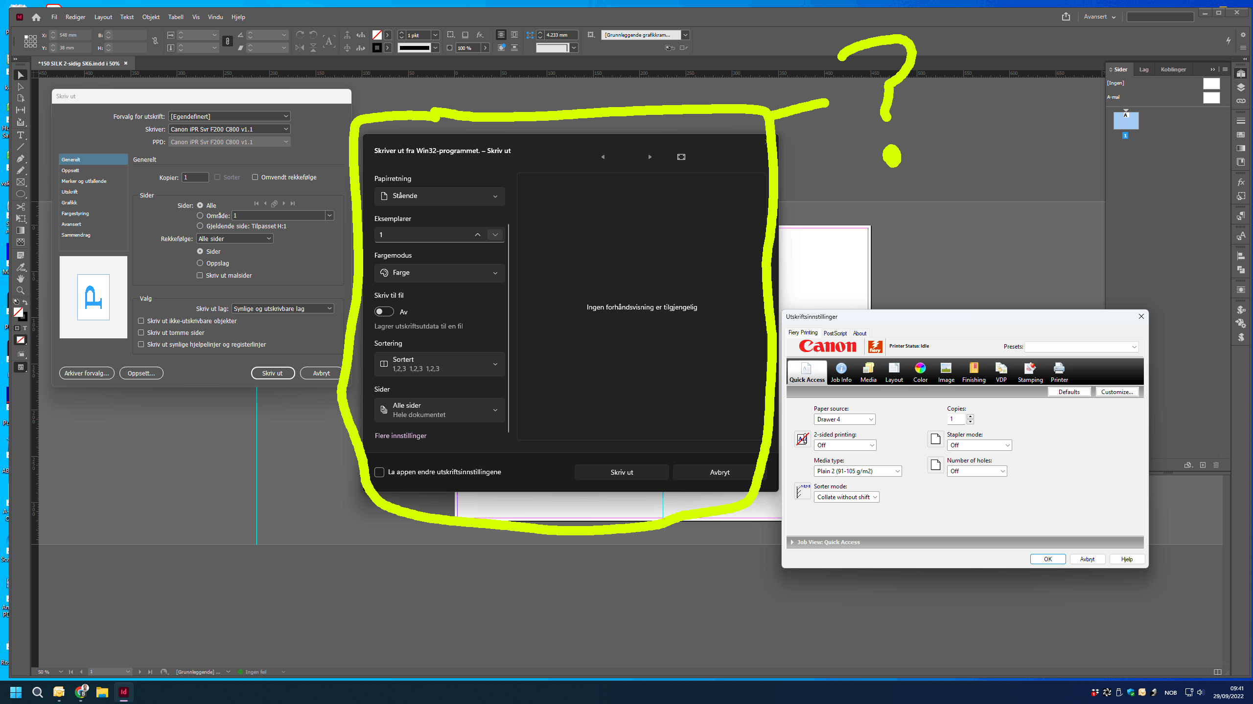
Task: Select the Pen tool
Action: pos(21,158)
